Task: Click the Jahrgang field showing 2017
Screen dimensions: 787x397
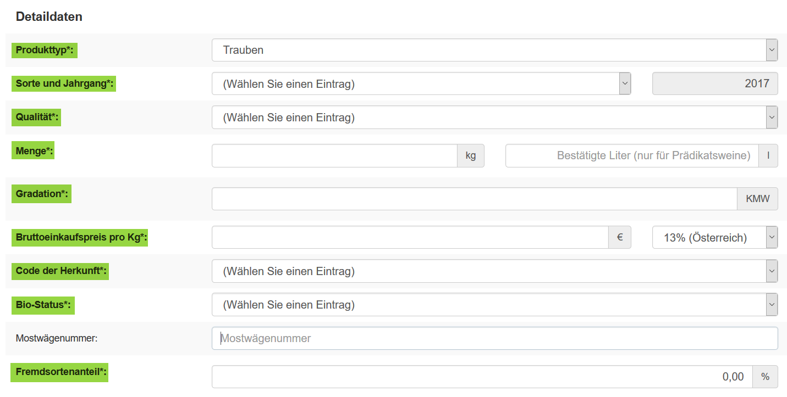Action: click(714, 83)
